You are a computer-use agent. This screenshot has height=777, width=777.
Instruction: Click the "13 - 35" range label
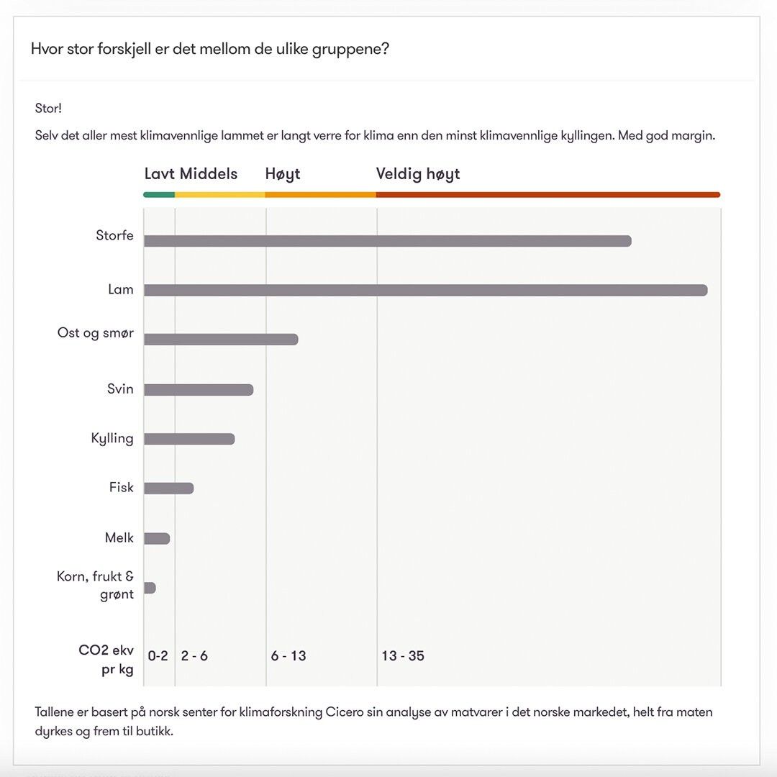point(403,656)
